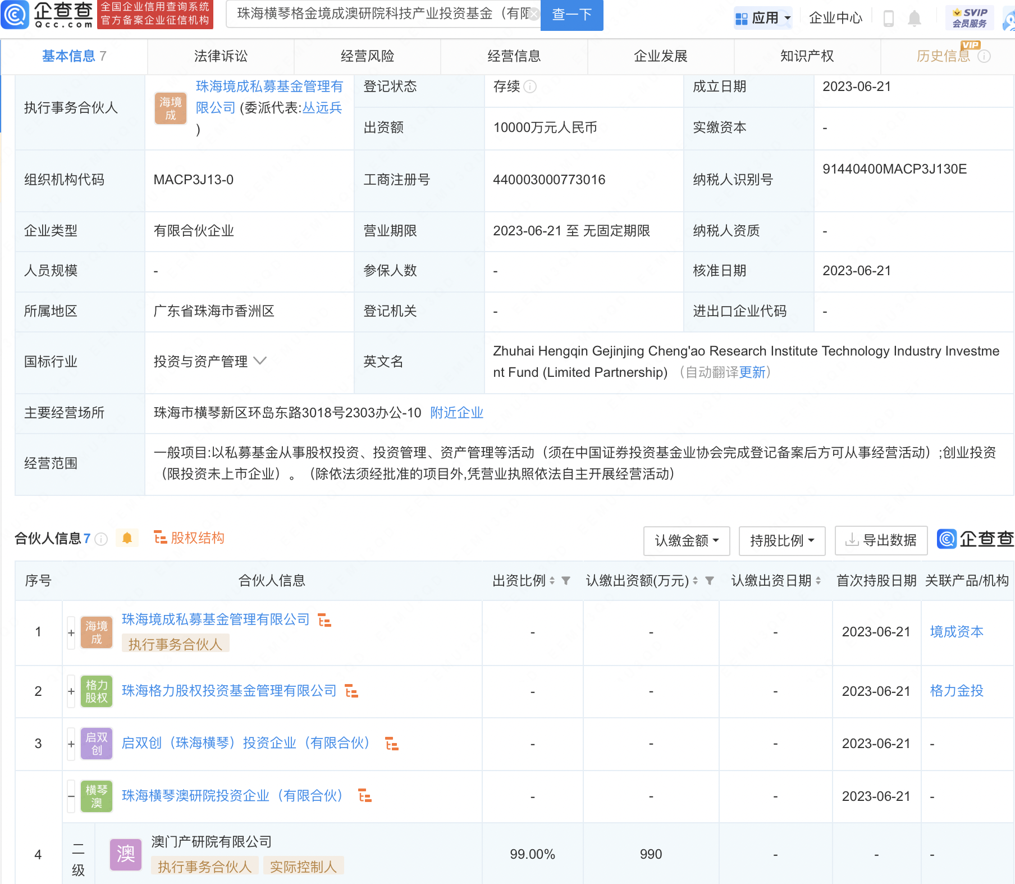Switch to 经营风险 tab
Viewport: 1015px width, 884px height.
[x=367, y=56]
